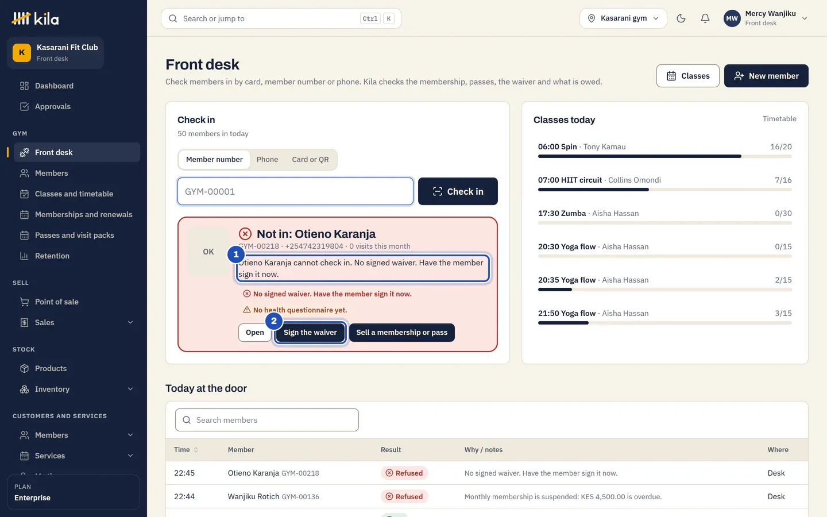
Task: Click 07:00 HIIT circuit capacity bar
Action: 664,190
